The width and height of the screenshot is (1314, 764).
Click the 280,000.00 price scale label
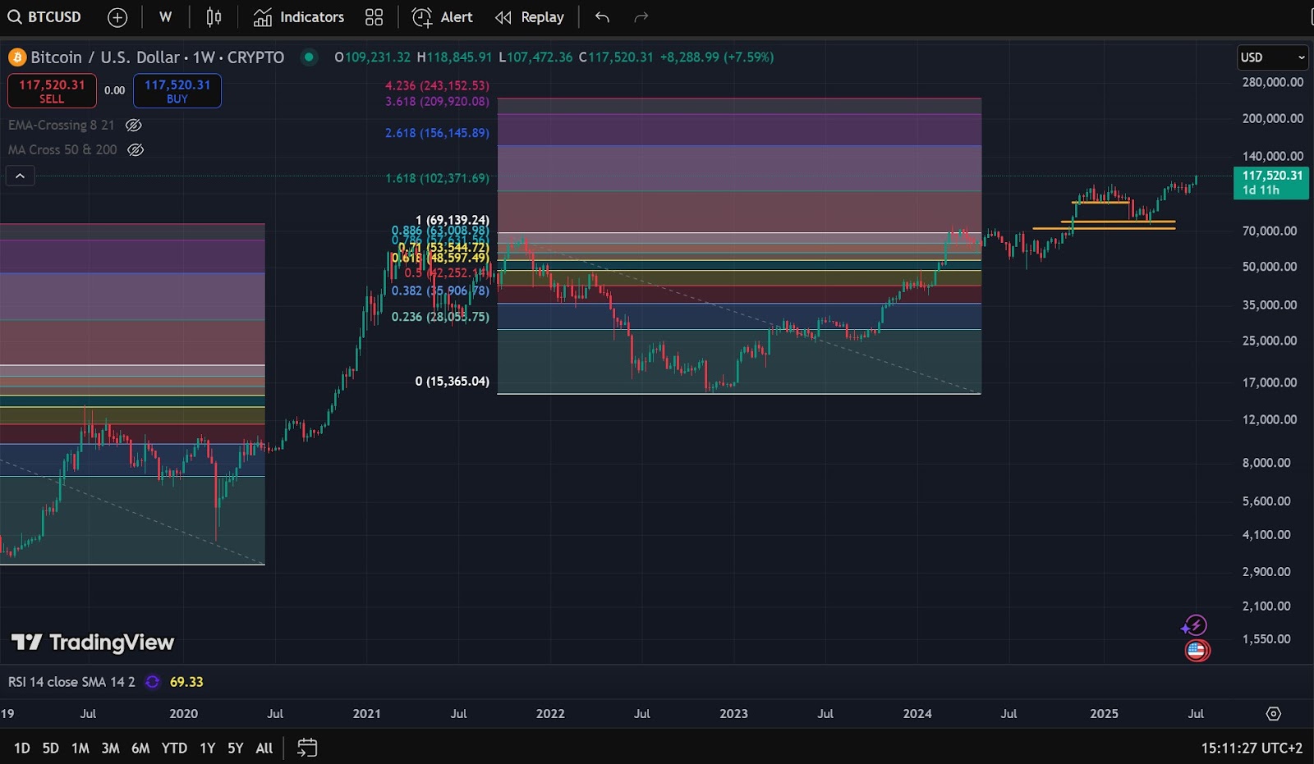(1273, 82)
